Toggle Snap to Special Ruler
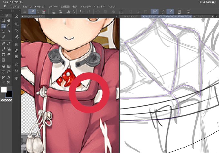This screenshot has height=153, width=219. click(x=162, y=12)
